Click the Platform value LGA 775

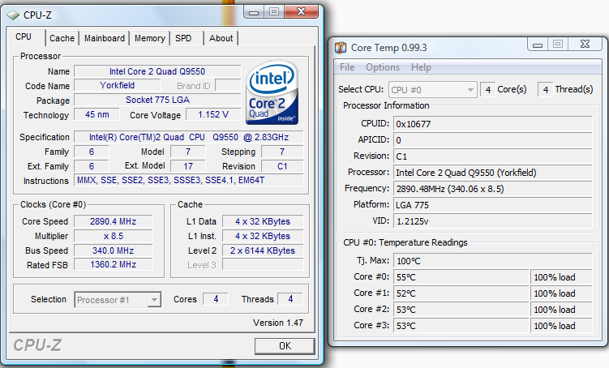pyautogui.click(x=492, y=205)
